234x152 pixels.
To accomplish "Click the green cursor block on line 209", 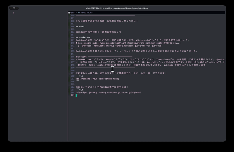I will [76, 95].
